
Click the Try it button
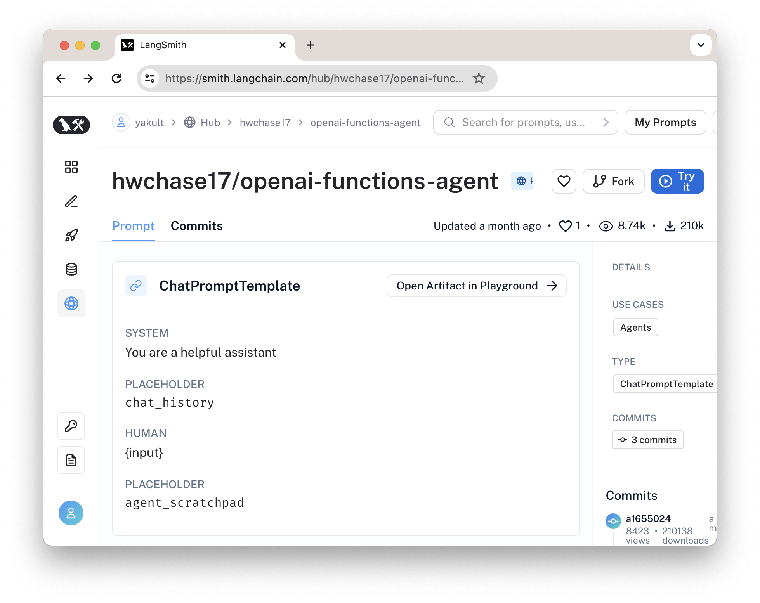click(x=677, y=181)
